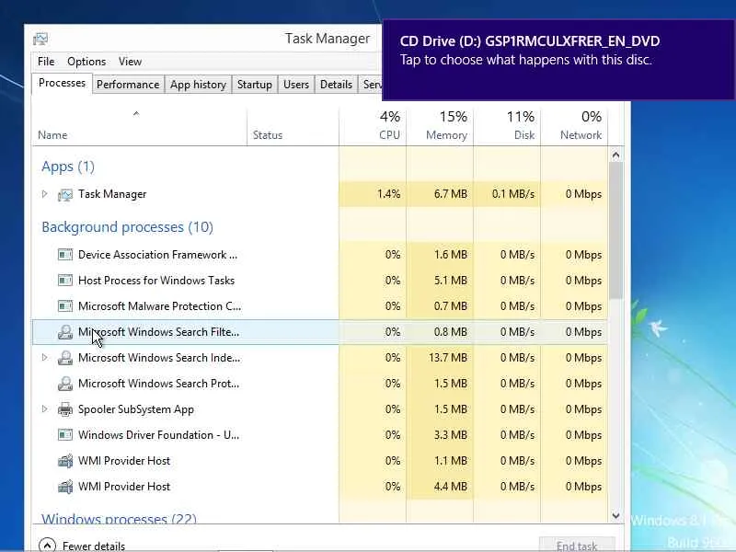
Task: Click the Microsoft Windows Search Filter icon
Action: (x=65, y=332)
